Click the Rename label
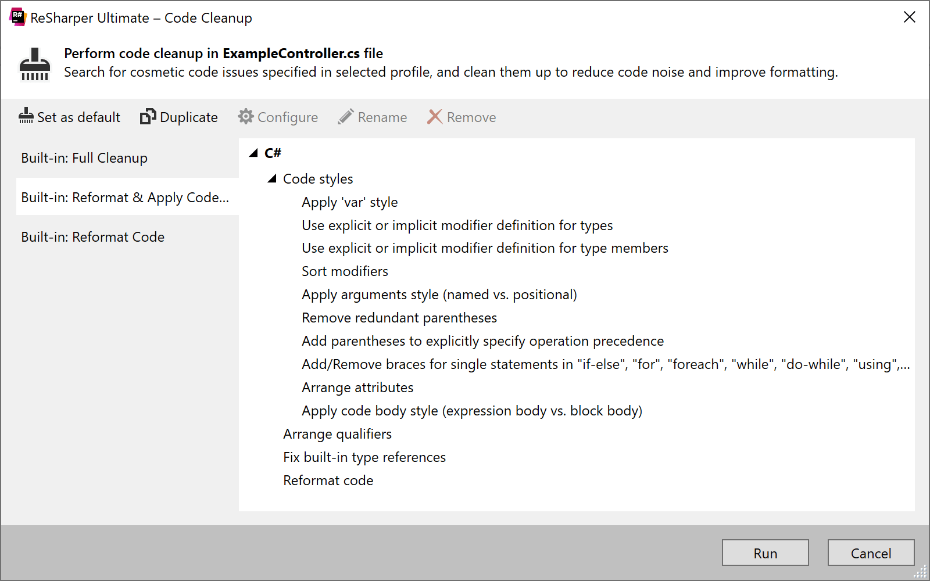 (382, 117)
